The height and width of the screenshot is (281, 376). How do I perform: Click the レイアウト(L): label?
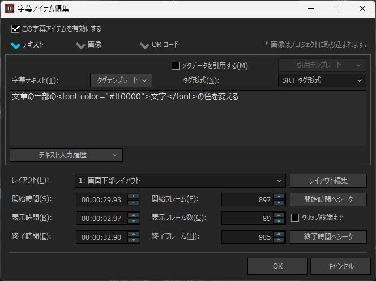tap(30, 181)
